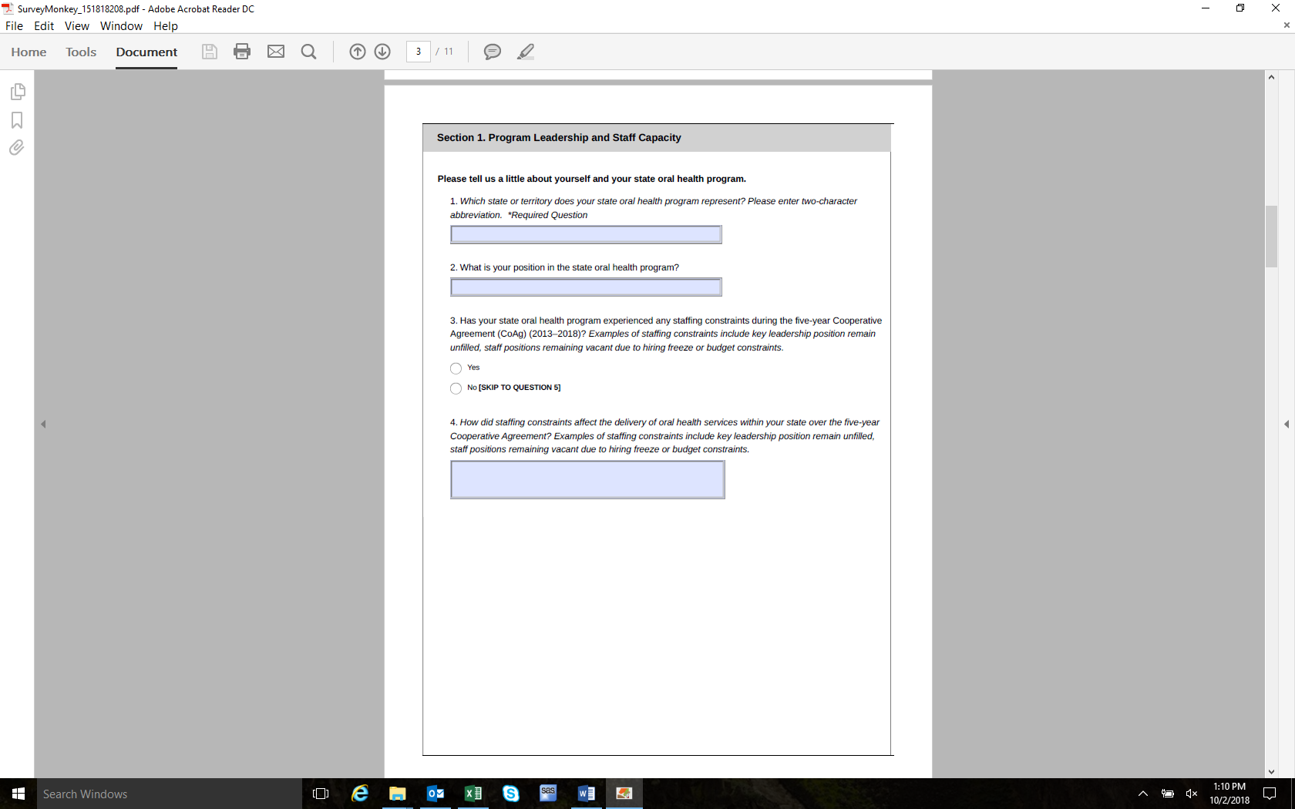
Task: Print the document using the printer icon
Action: [x=242, y=52]
